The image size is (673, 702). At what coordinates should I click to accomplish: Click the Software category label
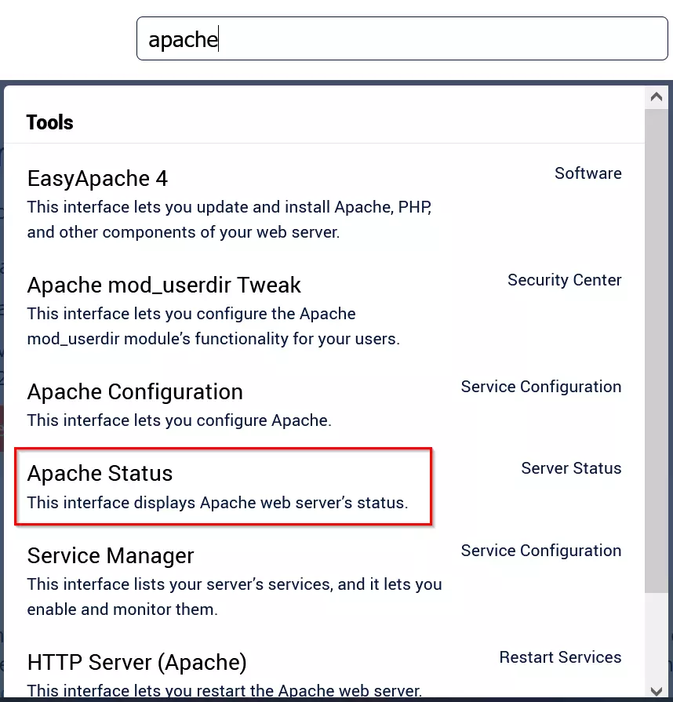coord(588,173)
